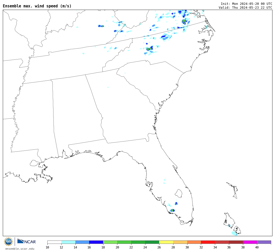Click the colorbar tick label '36'
Image resolution: width=275 pixels, height=252 pixels.
229,247
